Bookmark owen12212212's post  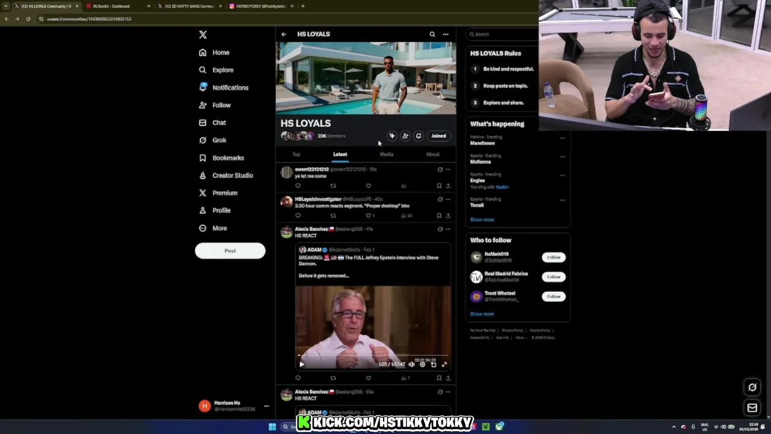(439, 186)
